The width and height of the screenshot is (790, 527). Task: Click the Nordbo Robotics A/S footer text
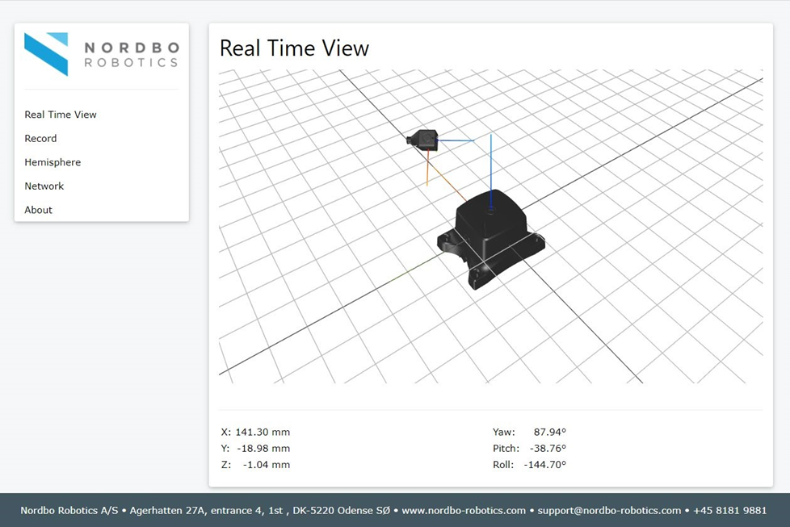tap(69, 510)
